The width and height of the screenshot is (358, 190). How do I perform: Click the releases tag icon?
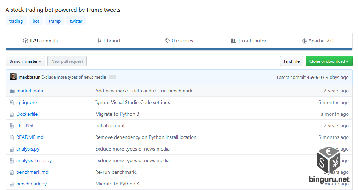pos(168,41)
